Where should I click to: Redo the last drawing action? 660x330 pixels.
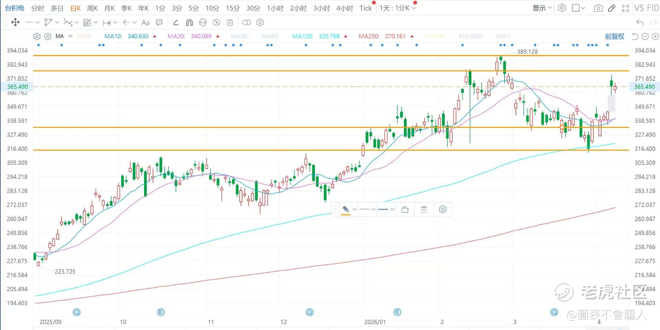(x=653, y=23)
